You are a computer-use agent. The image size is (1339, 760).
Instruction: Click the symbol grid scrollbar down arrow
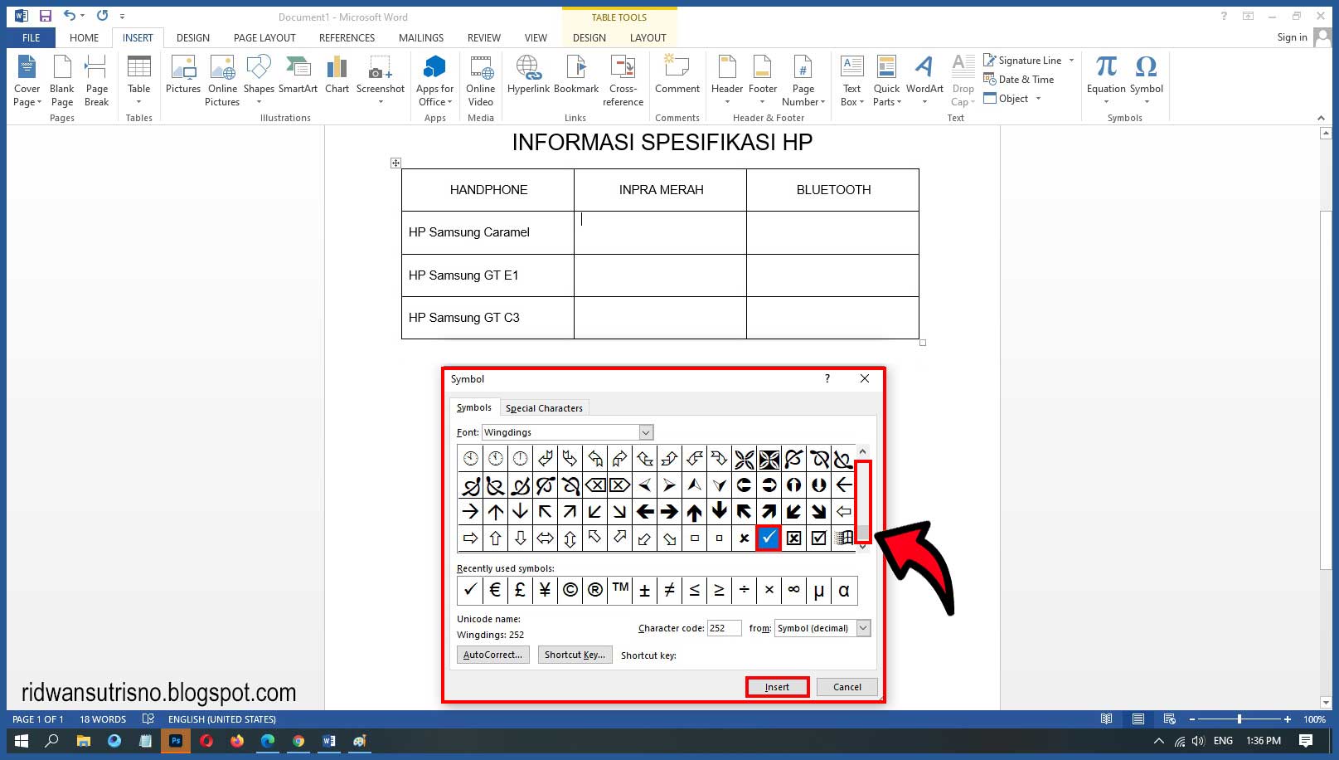[862, 547]
